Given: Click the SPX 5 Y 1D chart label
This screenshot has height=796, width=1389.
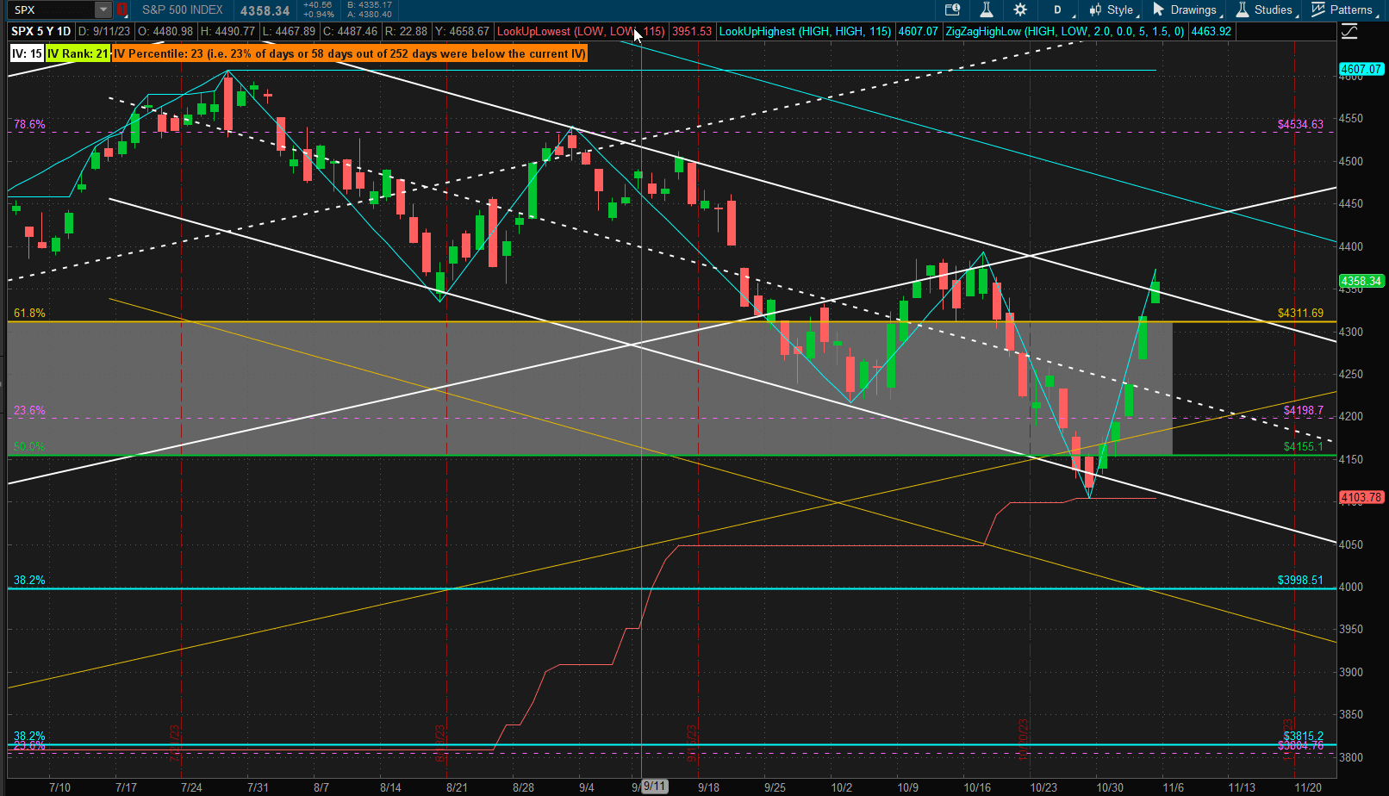Looking at the screenshot, I should tap(41, 31).
